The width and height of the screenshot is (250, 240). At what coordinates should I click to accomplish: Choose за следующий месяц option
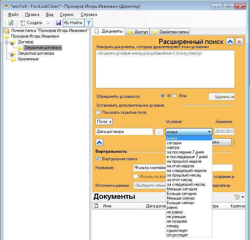click(x=189, y=185)
